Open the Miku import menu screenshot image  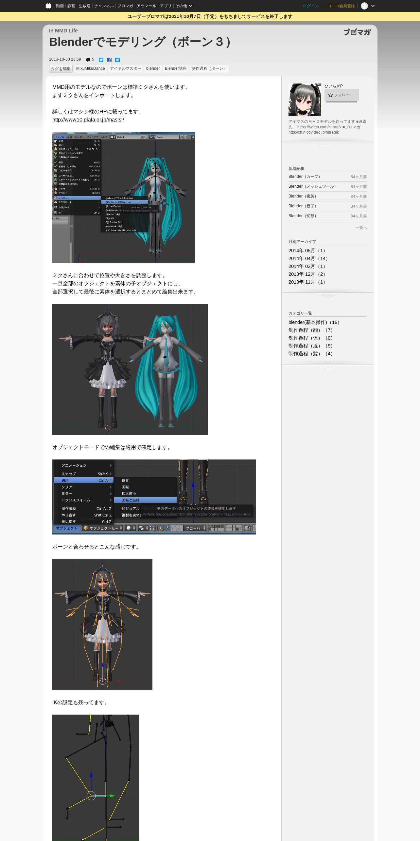coord(124,197)
